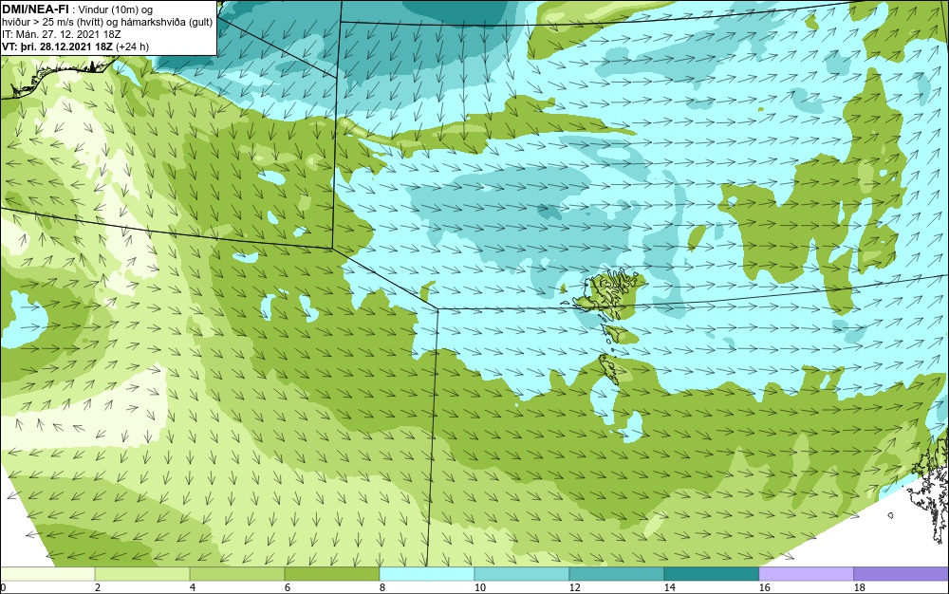Click the 'VT: þri. 28.12.2021 18Z' line
The height and width of the screenshot is (594, 949).
pos(58,46)
